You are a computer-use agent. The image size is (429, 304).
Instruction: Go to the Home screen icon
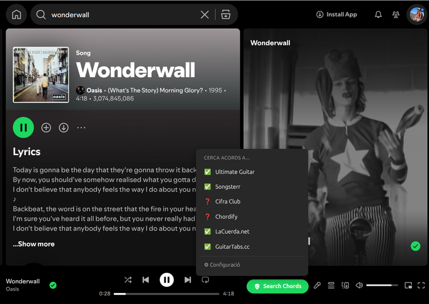click(x=17, y=15)
